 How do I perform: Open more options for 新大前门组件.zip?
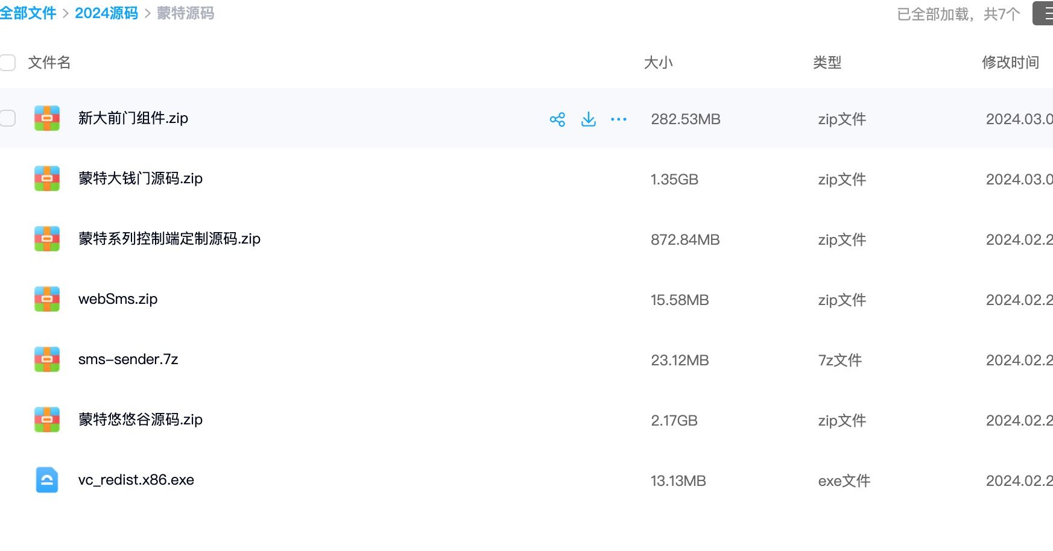pos(619,119)
